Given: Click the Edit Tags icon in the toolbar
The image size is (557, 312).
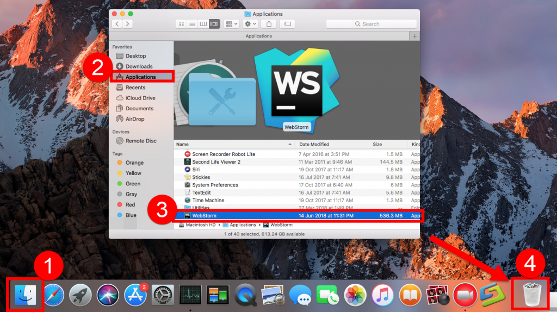Looking at the screenshot, I should pos(288,24).
